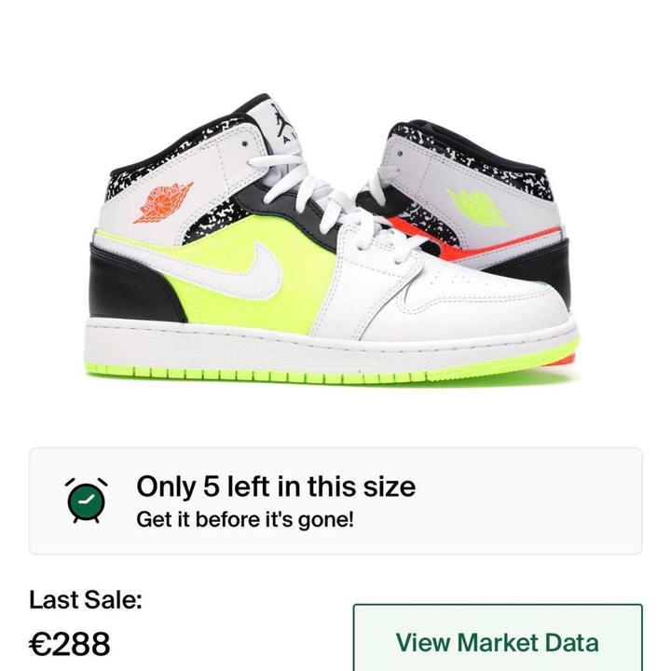Screen dimensions: 671x671
Task: Click the 'Last Sale:' label
Action: tap(85, 599)
